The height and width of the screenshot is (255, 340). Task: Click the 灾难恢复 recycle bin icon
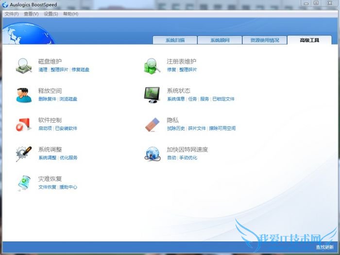(24, 183)
